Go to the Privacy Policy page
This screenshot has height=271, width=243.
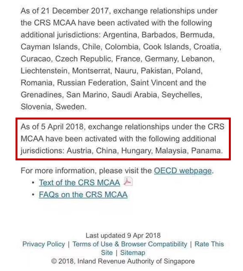point(44,244)
